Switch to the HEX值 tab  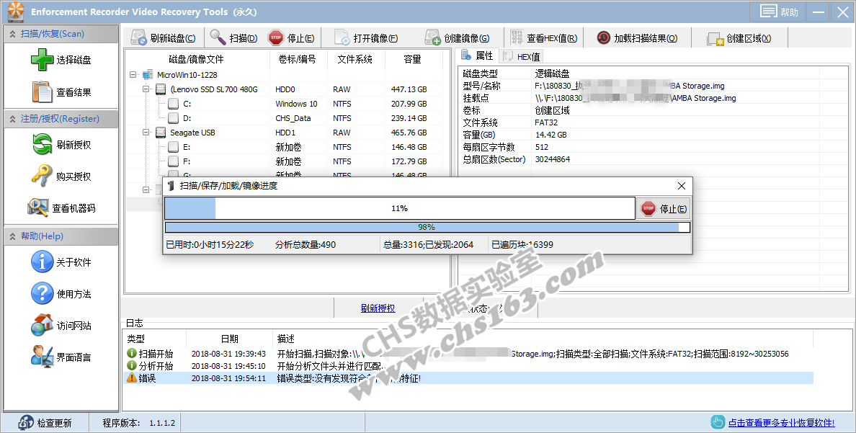click(522, 56)
